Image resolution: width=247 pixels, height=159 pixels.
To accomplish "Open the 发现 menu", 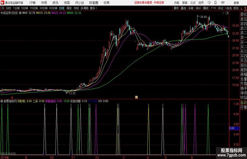I will click(67, 3).
